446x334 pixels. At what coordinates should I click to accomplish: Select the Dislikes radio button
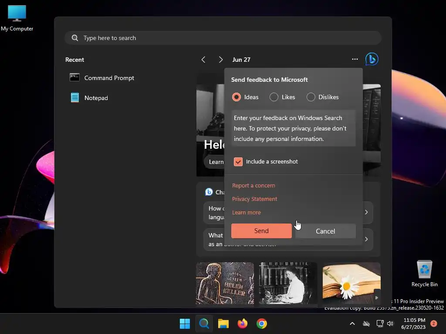click(311, 97)
